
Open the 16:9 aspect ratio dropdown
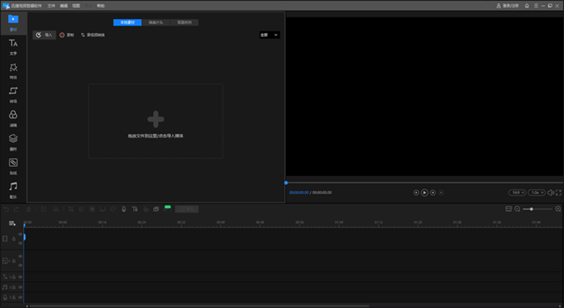517,192
